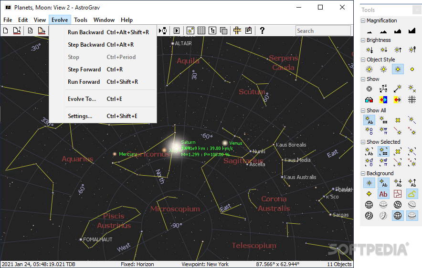
Task: Toggle yellow constellation lines icon
Action: pyautogui.click(x=412, y=194)
